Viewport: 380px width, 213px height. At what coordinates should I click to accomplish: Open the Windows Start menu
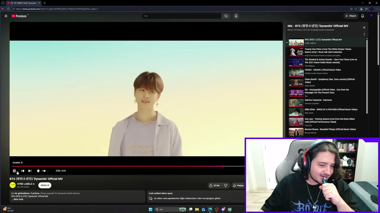point(151,209)
